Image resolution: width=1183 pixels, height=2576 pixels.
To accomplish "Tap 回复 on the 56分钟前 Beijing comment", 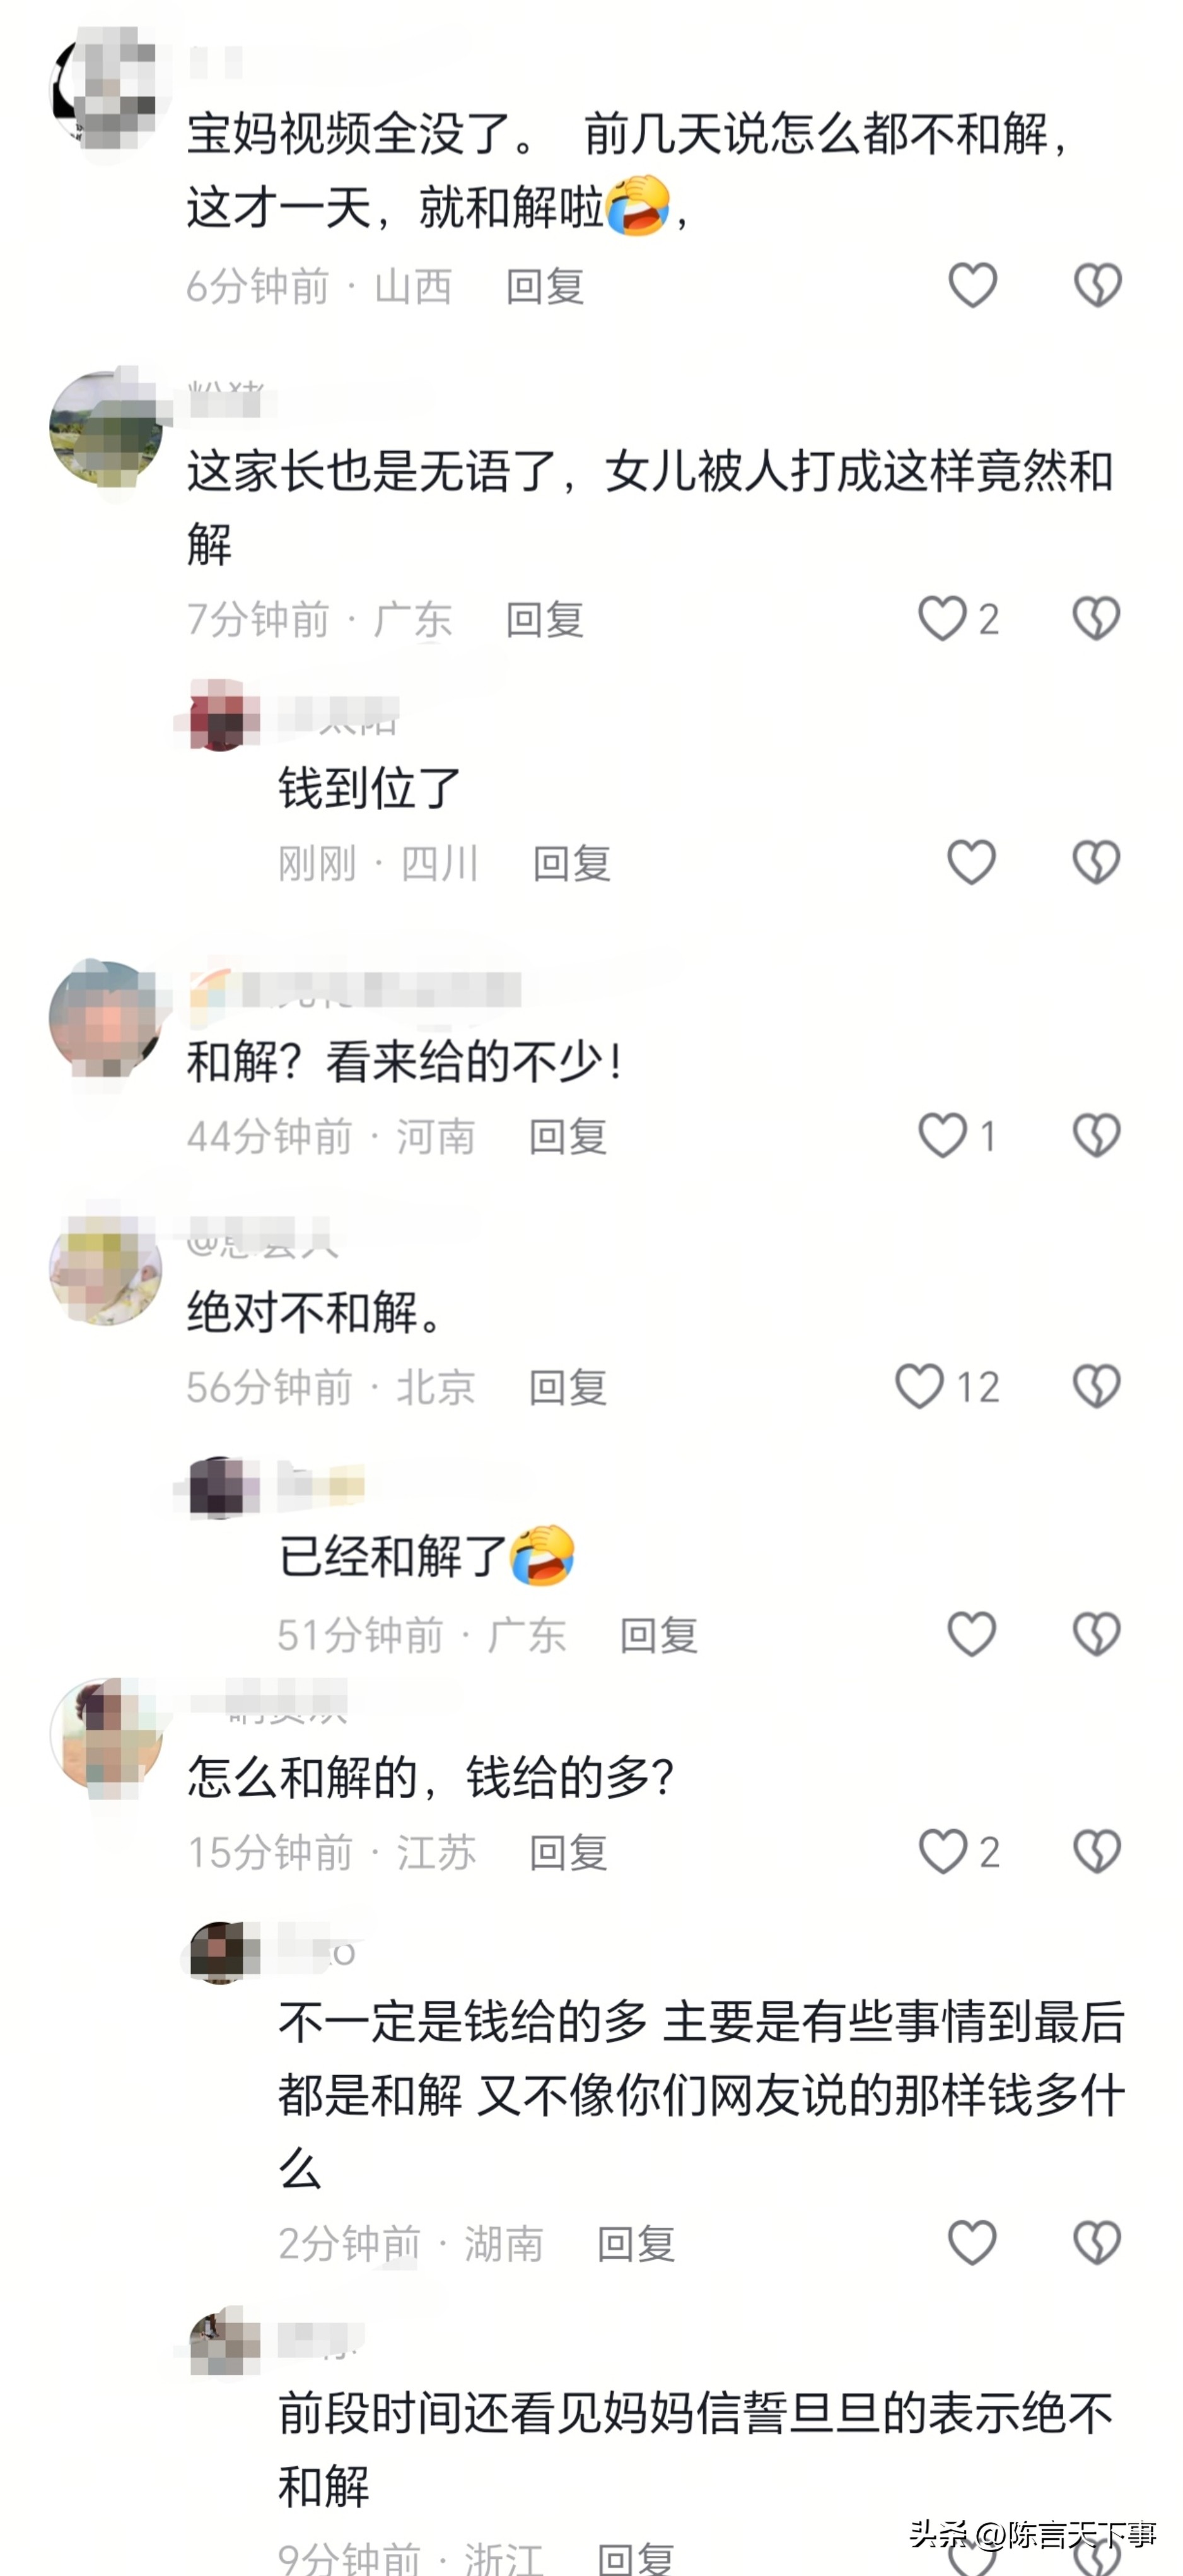I will point(568,1388).
